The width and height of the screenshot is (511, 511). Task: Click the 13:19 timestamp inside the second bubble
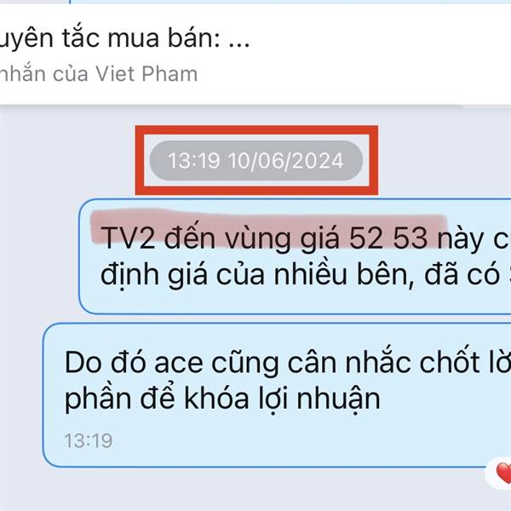click(89, 441)
